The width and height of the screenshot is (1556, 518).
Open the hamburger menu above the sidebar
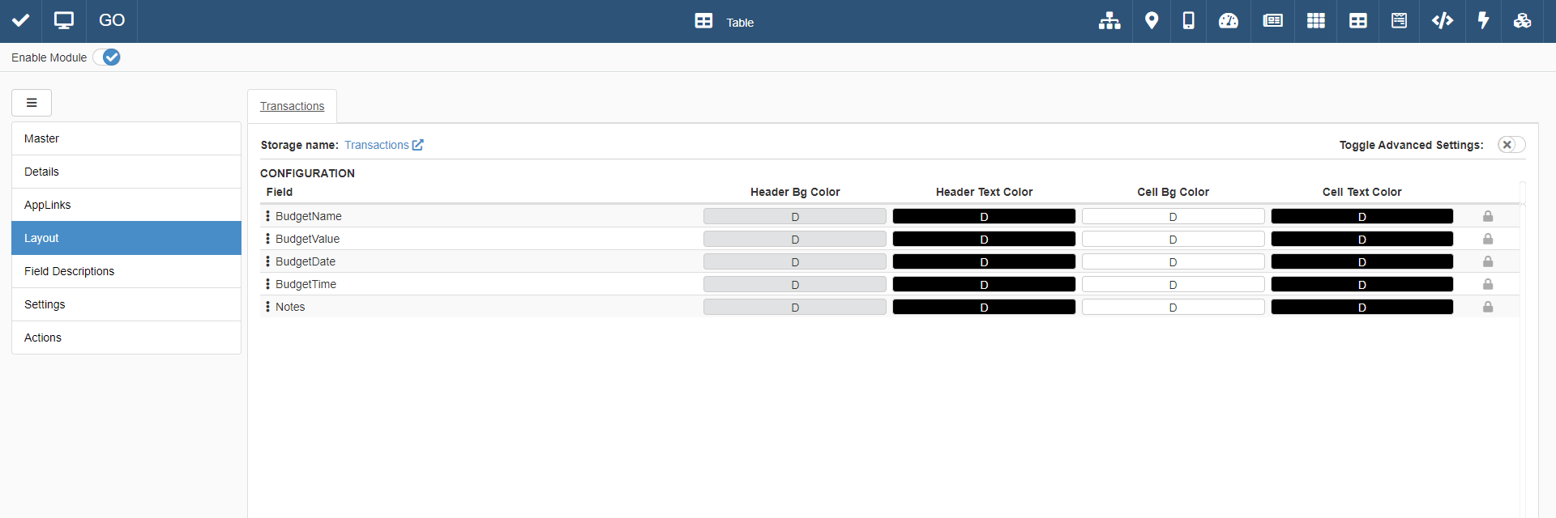pyautogui.click(x=32, y=103)
